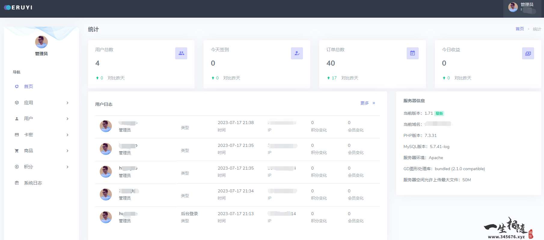Viewport: 544px width, 240px height.
Task: Select the 2023-07-17 21:34 timestamp
Action: 236,191
